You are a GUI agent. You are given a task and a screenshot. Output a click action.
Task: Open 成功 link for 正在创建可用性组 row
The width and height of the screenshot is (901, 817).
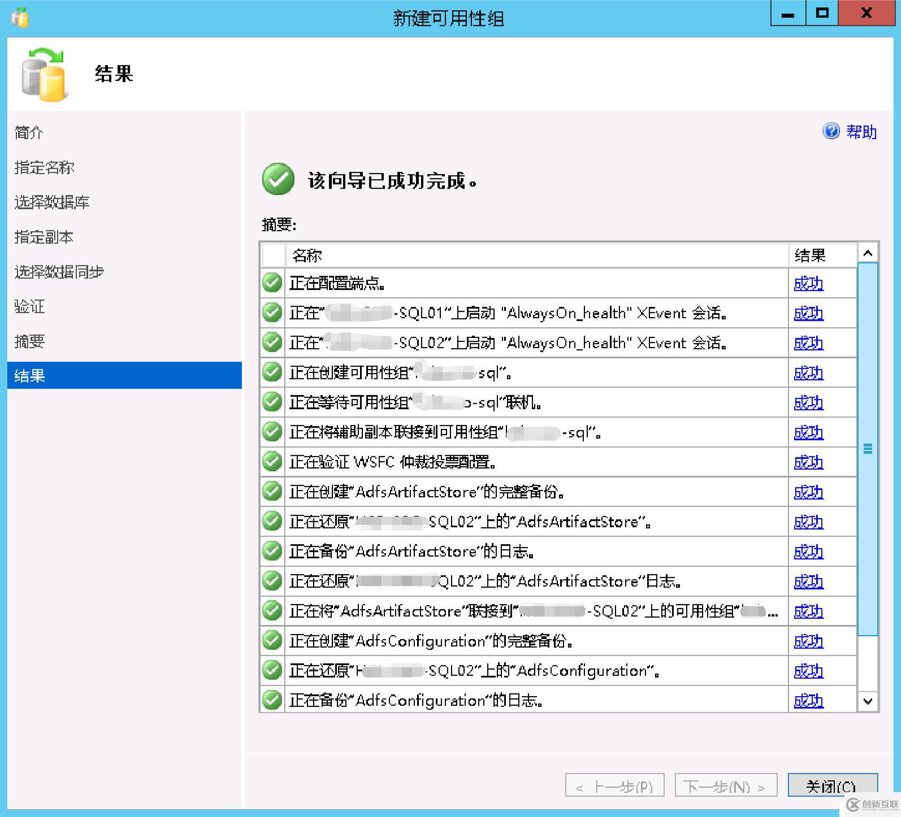(x=808, y=373)
